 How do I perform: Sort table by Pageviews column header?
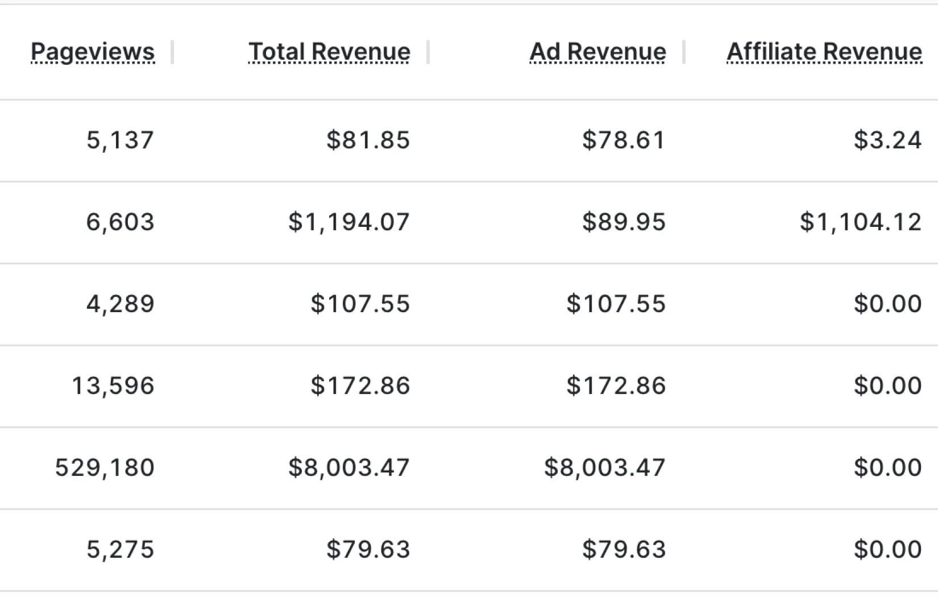(92, 52)
